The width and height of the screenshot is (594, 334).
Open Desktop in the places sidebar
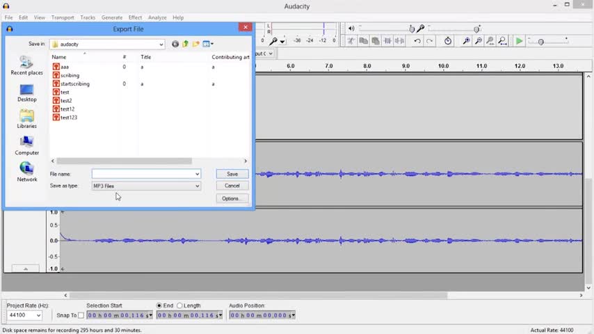coord(26,93)
